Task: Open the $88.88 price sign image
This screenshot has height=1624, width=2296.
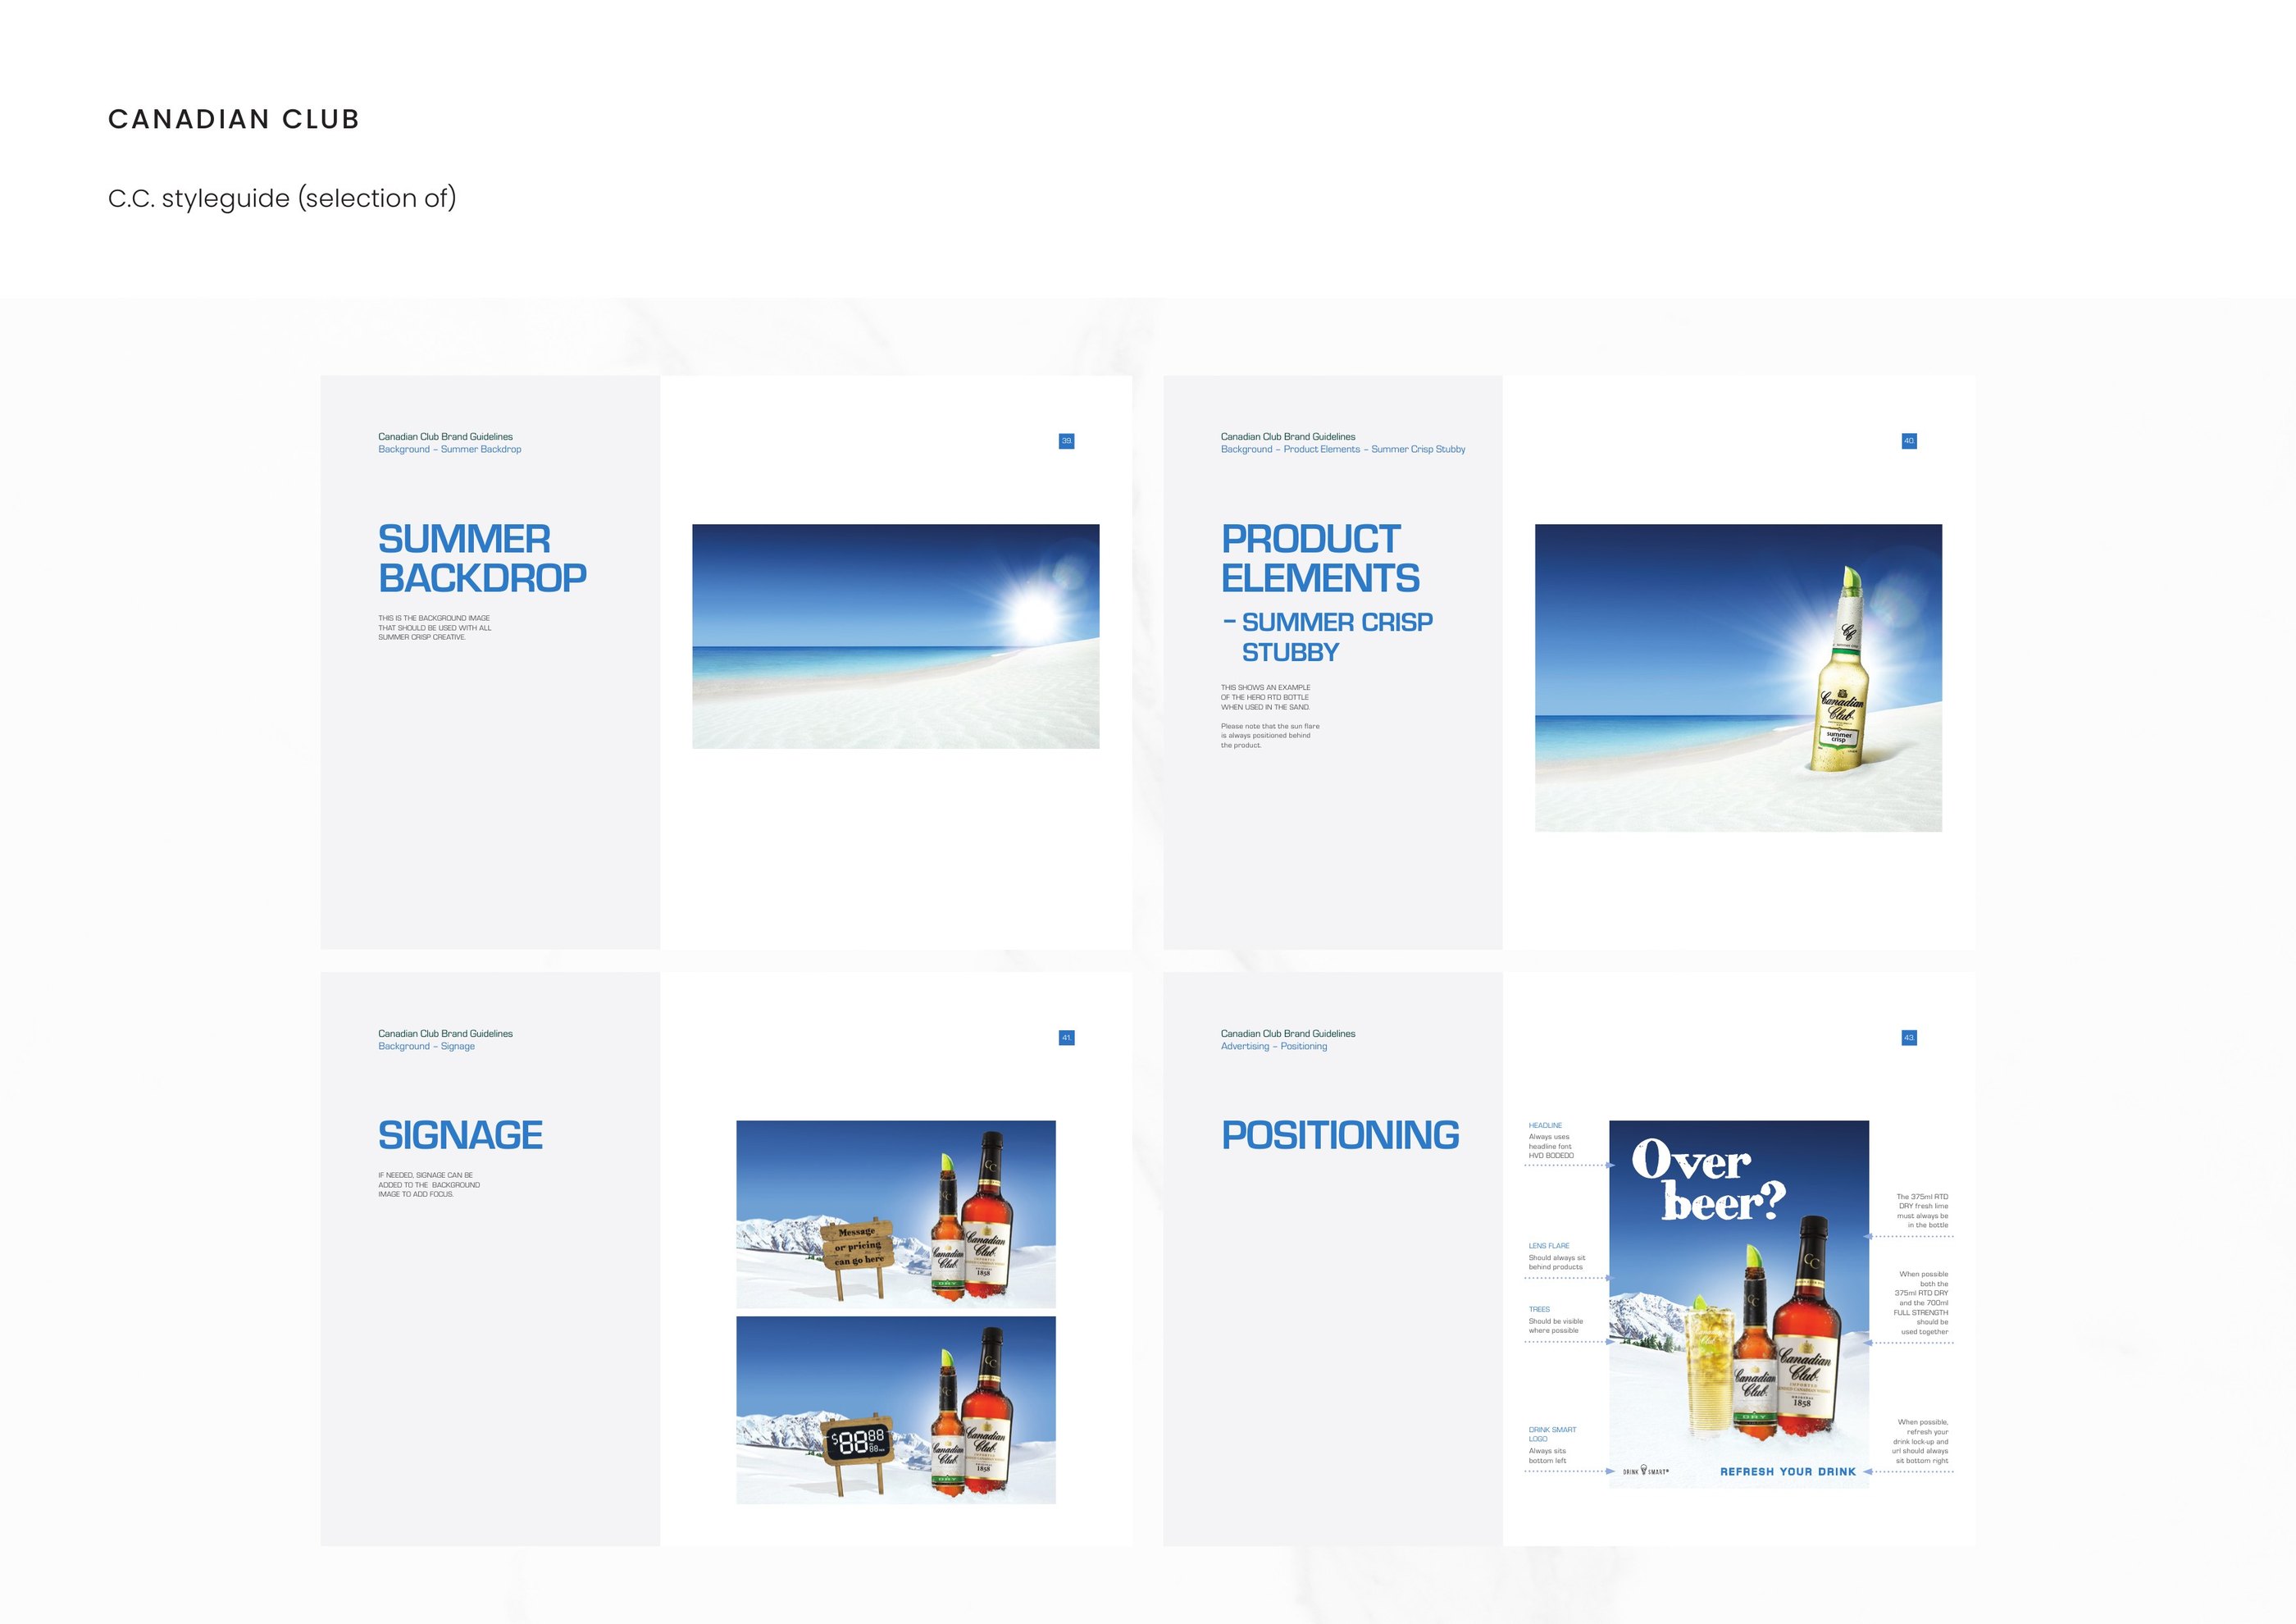Action: coord(895,1410)
